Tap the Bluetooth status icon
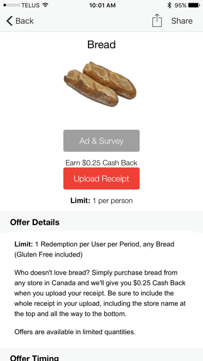Screen dimensions: 203x361 [x=169, y=5]
